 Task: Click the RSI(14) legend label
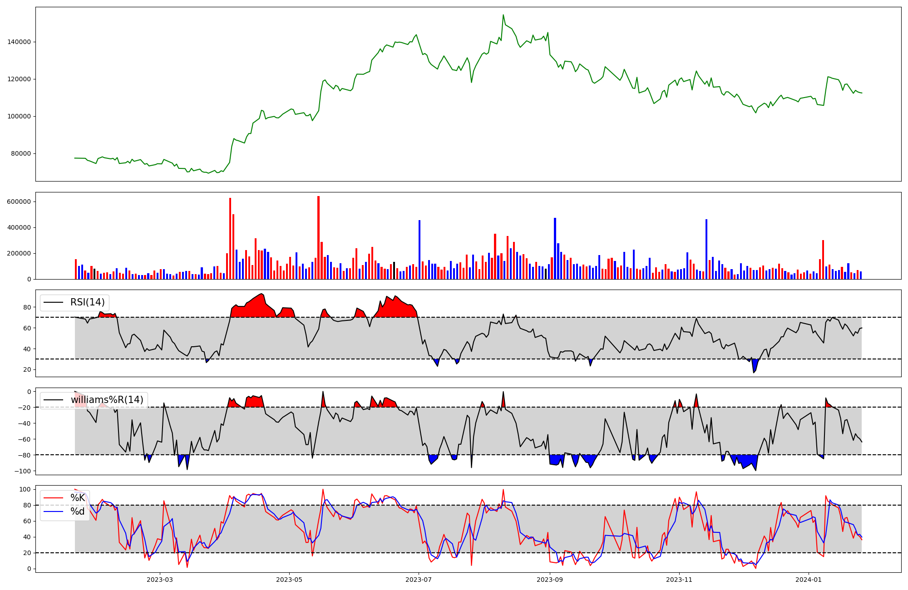click(87, 302)
